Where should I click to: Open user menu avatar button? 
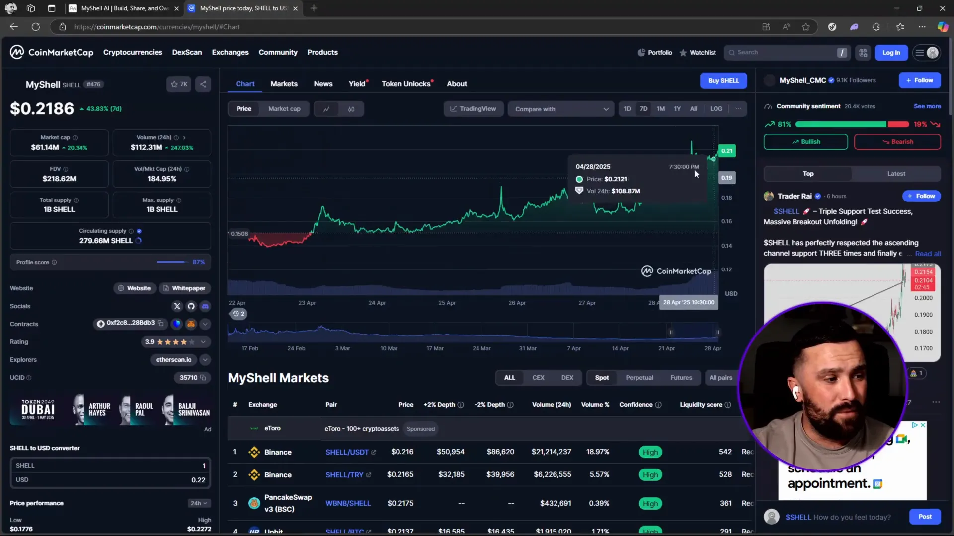tap(927, 53)
